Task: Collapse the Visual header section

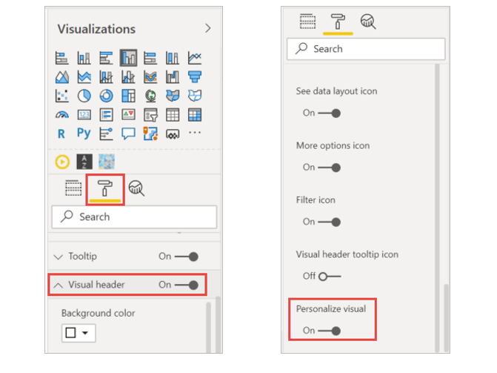Action: [x=59, y=285]
